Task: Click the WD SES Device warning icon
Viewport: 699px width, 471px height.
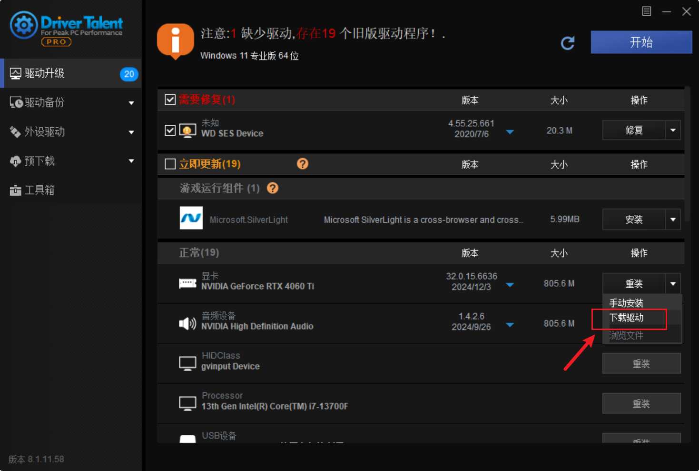Action: tap(187, 130)
